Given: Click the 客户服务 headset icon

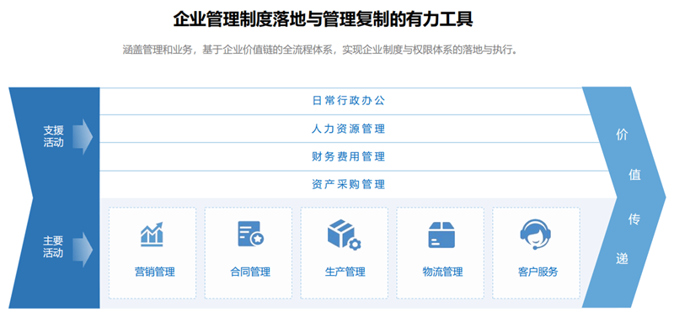Looking at the screenshot, I should 536,235.
